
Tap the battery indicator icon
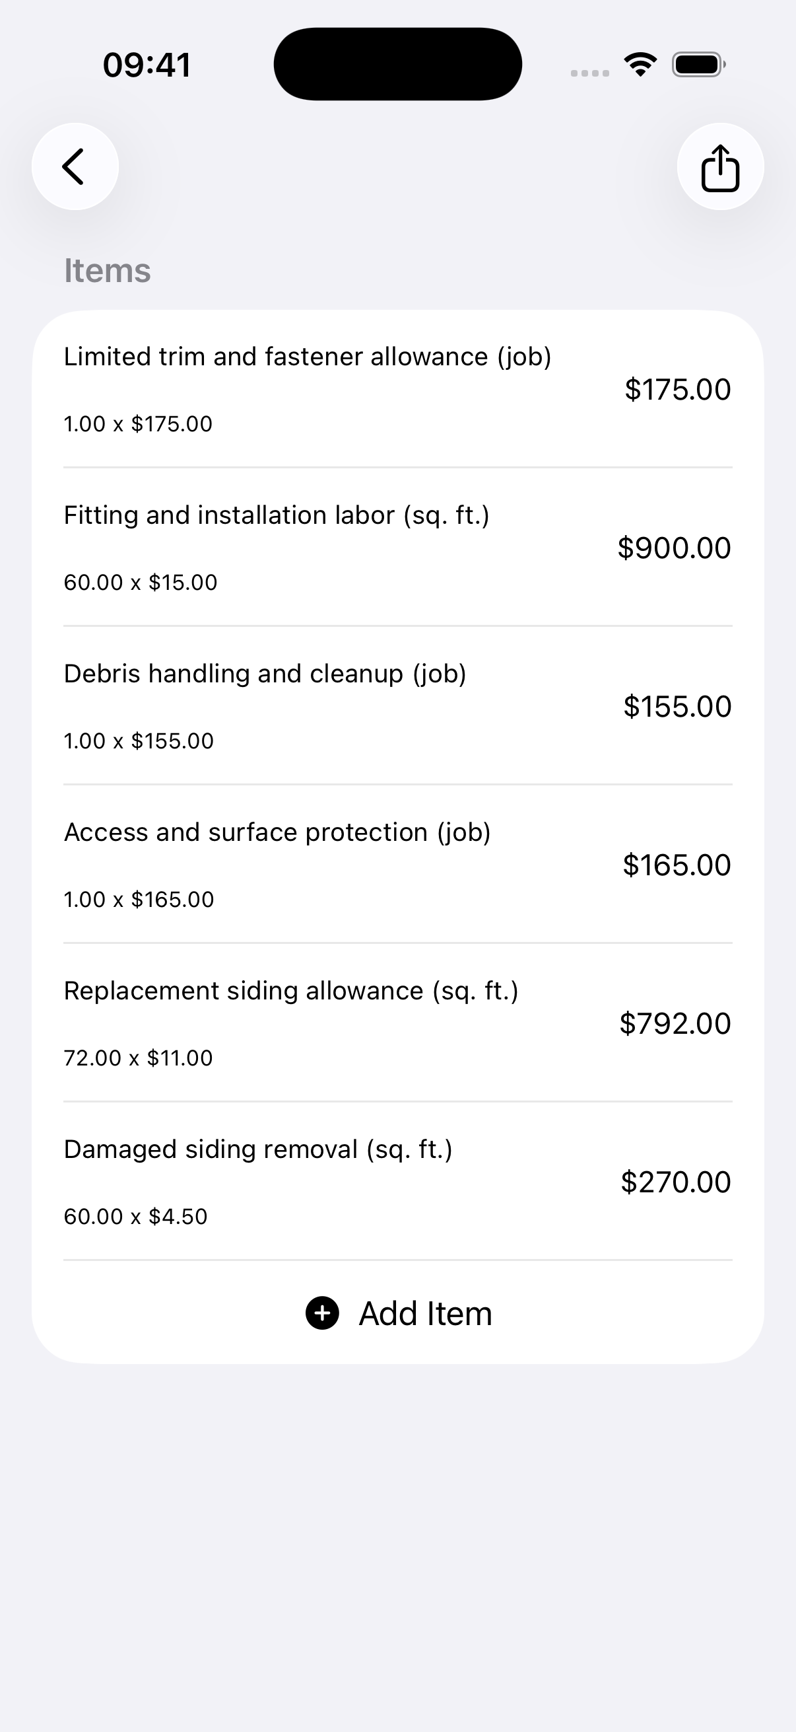coord(698,65)
